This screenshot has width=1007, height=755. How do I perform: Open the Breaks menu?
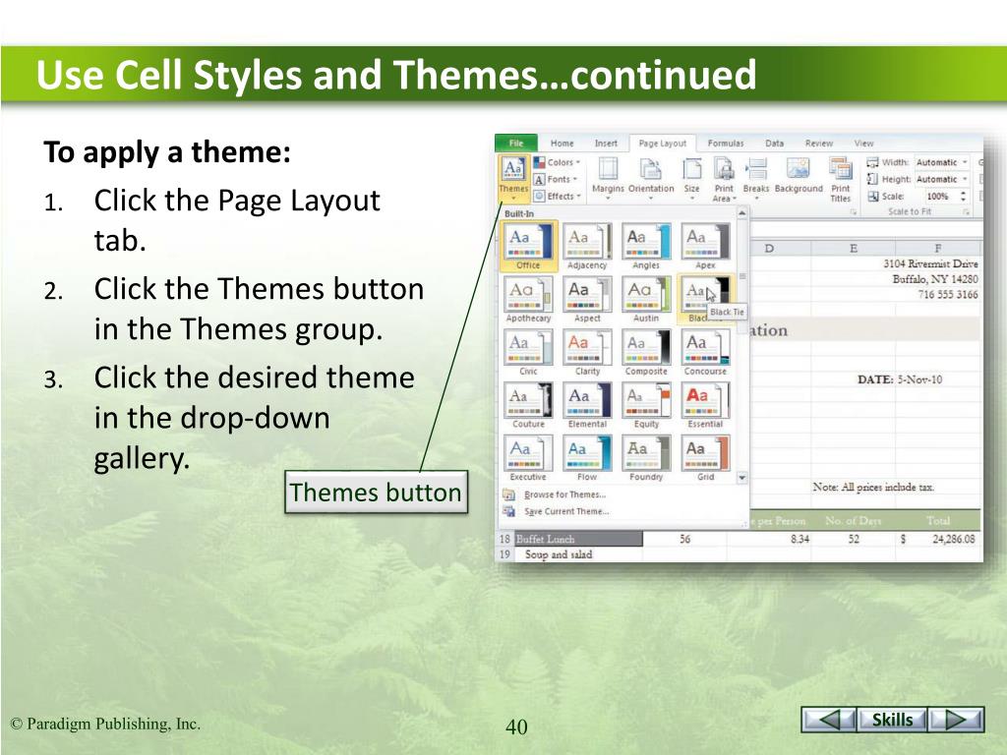pyautogui.click(x=756, y=179)
